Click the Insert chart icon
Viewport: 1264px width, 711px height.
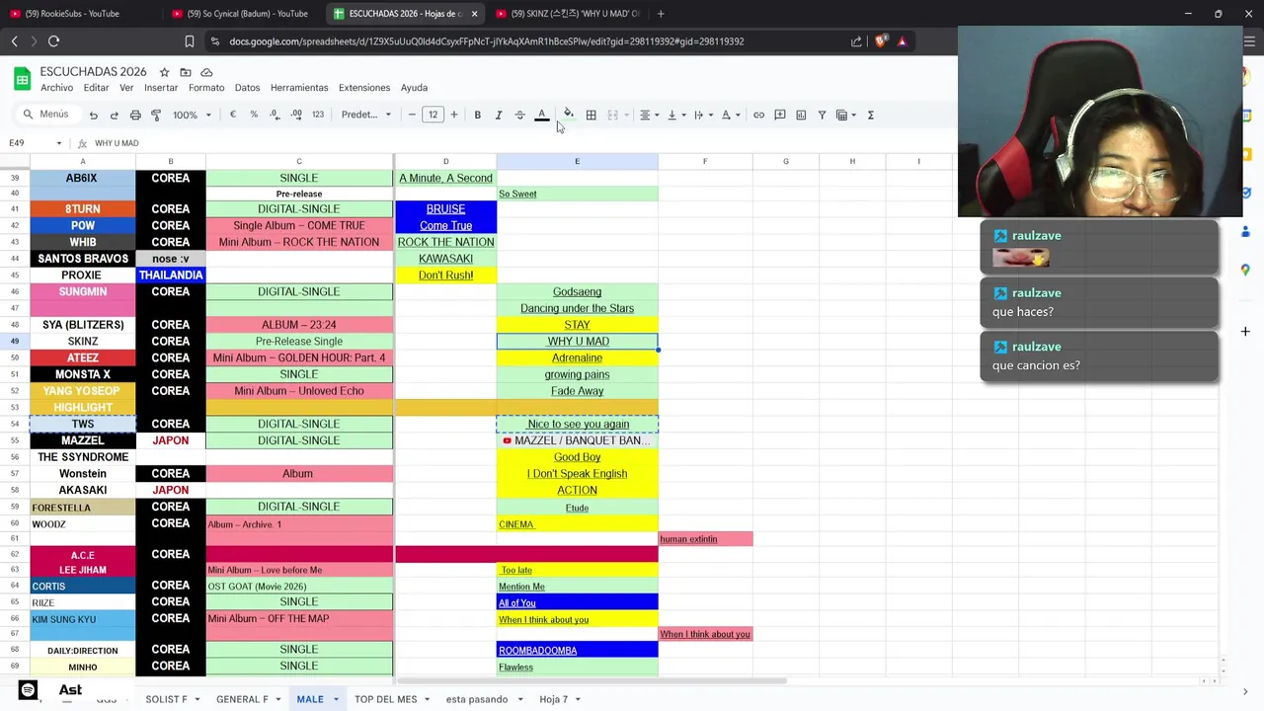pos(801,115)
